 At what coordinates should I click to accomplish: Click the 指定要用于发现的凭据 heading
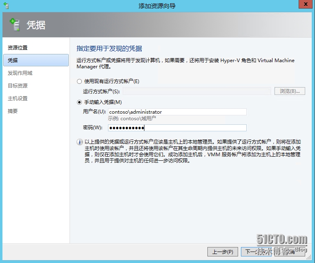point(109,49)
